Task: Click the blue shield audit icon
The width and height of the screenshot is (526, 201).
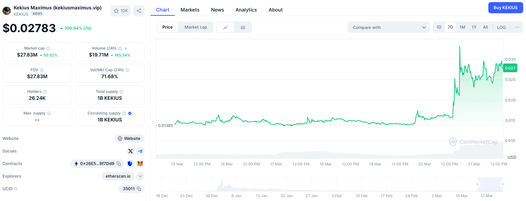Action: point(130,163)
